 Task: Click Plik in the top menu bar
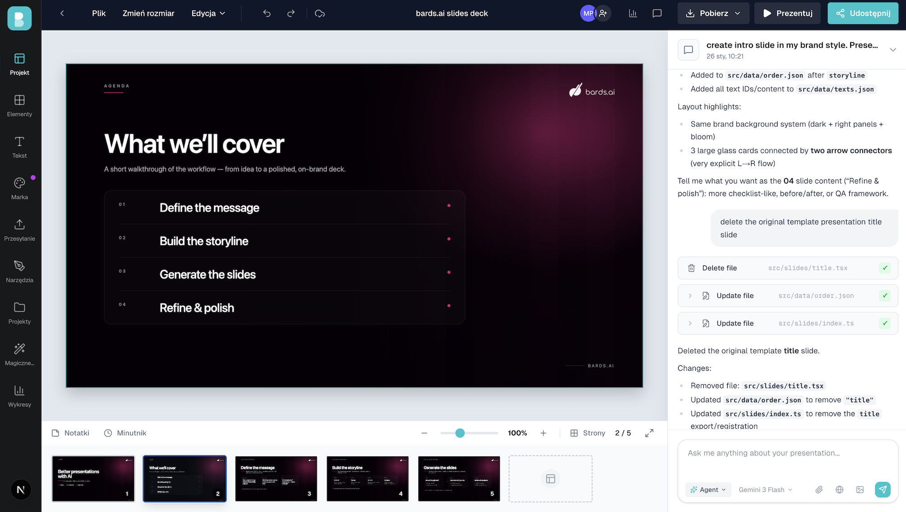pyautogui.click(x=98, y=13)
